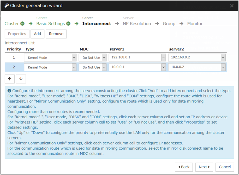Click green checkmark next to Cluster step

tap(22, 24)
